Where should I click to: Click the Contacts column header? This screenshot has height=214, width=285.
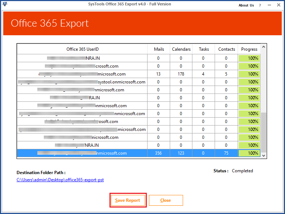[226, 49]
